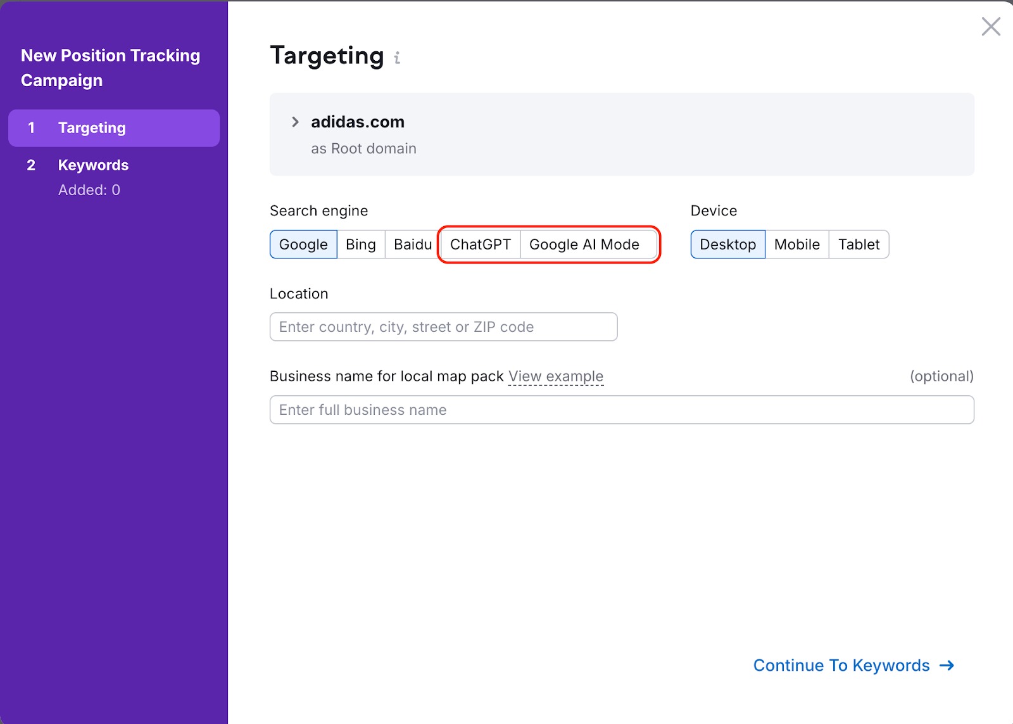The image size is (1013, 724).
Task: Expand the adidas.com domain chevron
Action: point(295,122)
